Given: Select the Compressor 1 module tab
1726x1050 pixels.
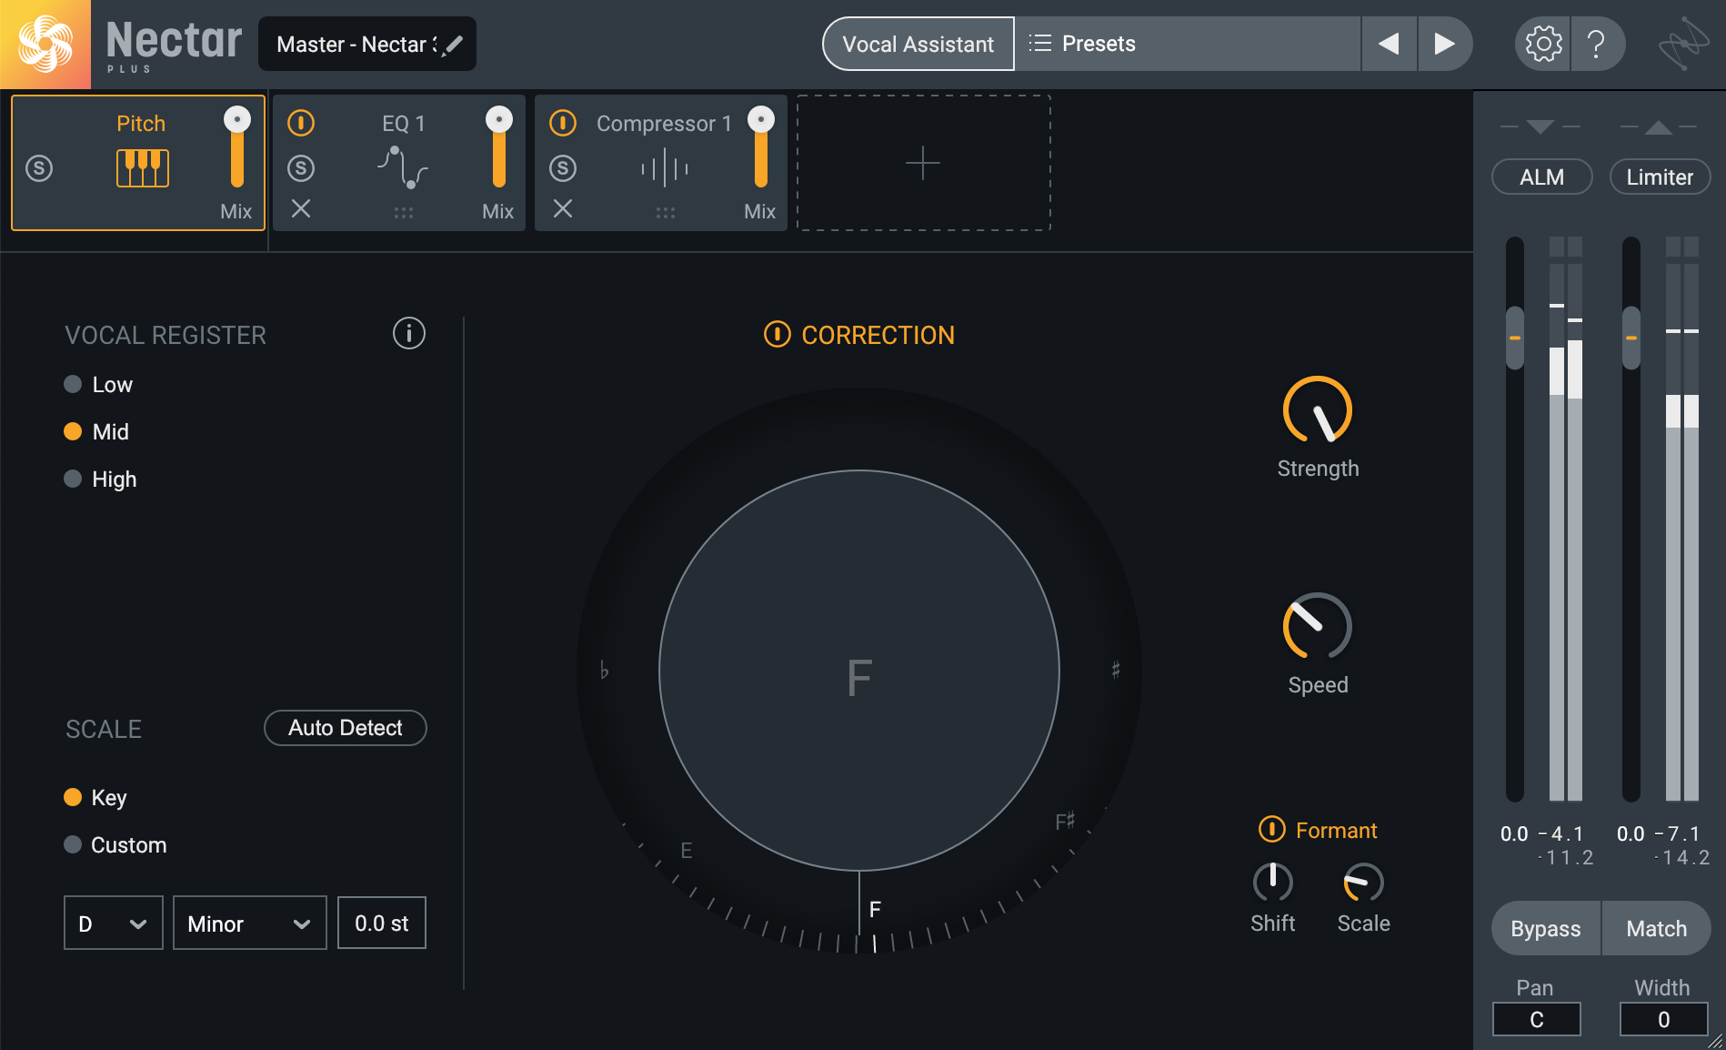Looking at the screenshot, I should (x=661, y=163).
